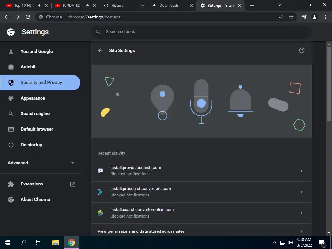Click favicon of install.searchconverteronline.com

click(x=100, y=213)
